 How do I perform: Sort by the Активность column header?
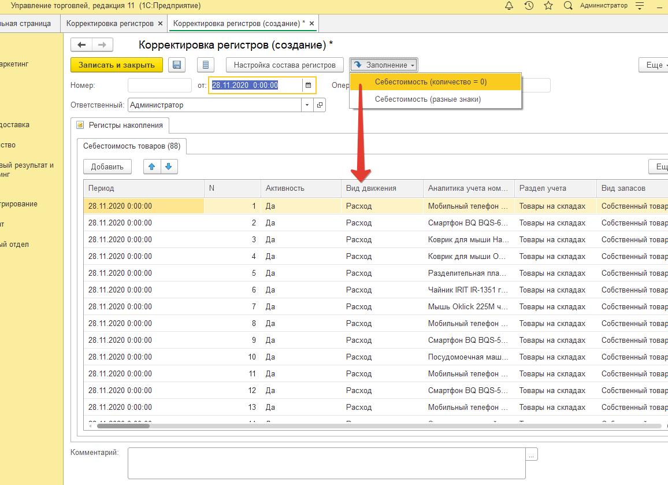[300, 188]
